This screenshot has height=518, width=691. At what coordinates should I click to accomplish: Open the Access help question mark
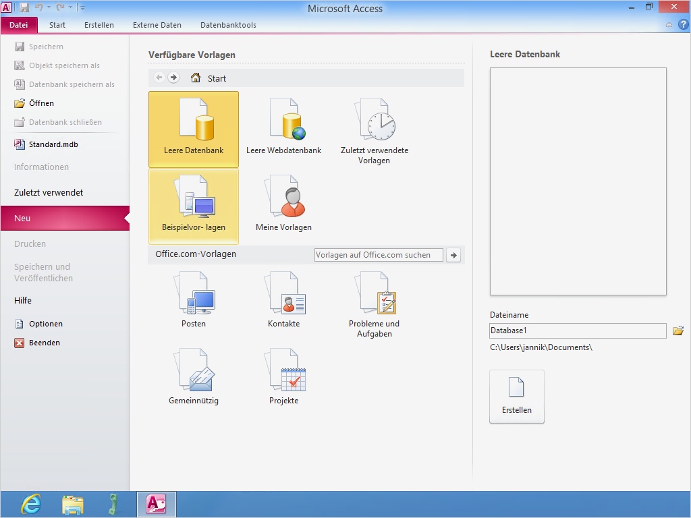coord(683,25)
